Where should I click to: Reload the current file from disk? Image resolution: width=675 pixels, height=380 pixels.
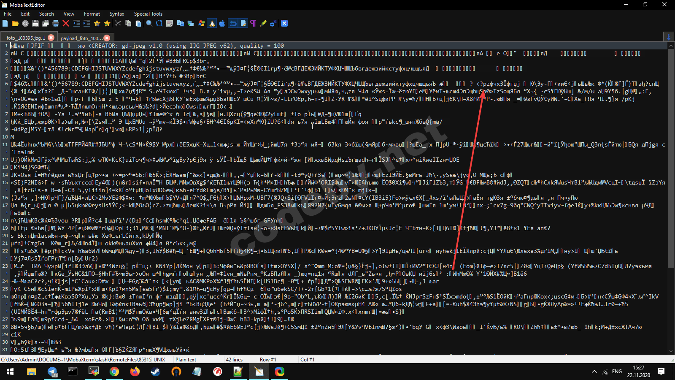pos(25,24)
